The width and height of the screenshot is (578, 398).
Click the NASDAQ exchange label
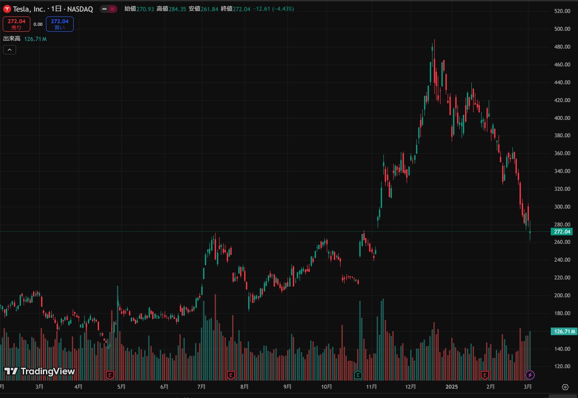(80, 9)
